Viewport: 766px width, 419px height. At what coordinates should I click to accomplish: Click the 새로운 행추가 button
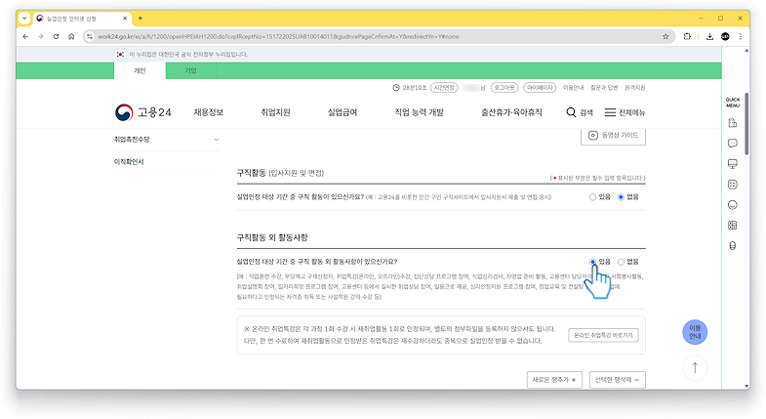(x=554, y=380)
